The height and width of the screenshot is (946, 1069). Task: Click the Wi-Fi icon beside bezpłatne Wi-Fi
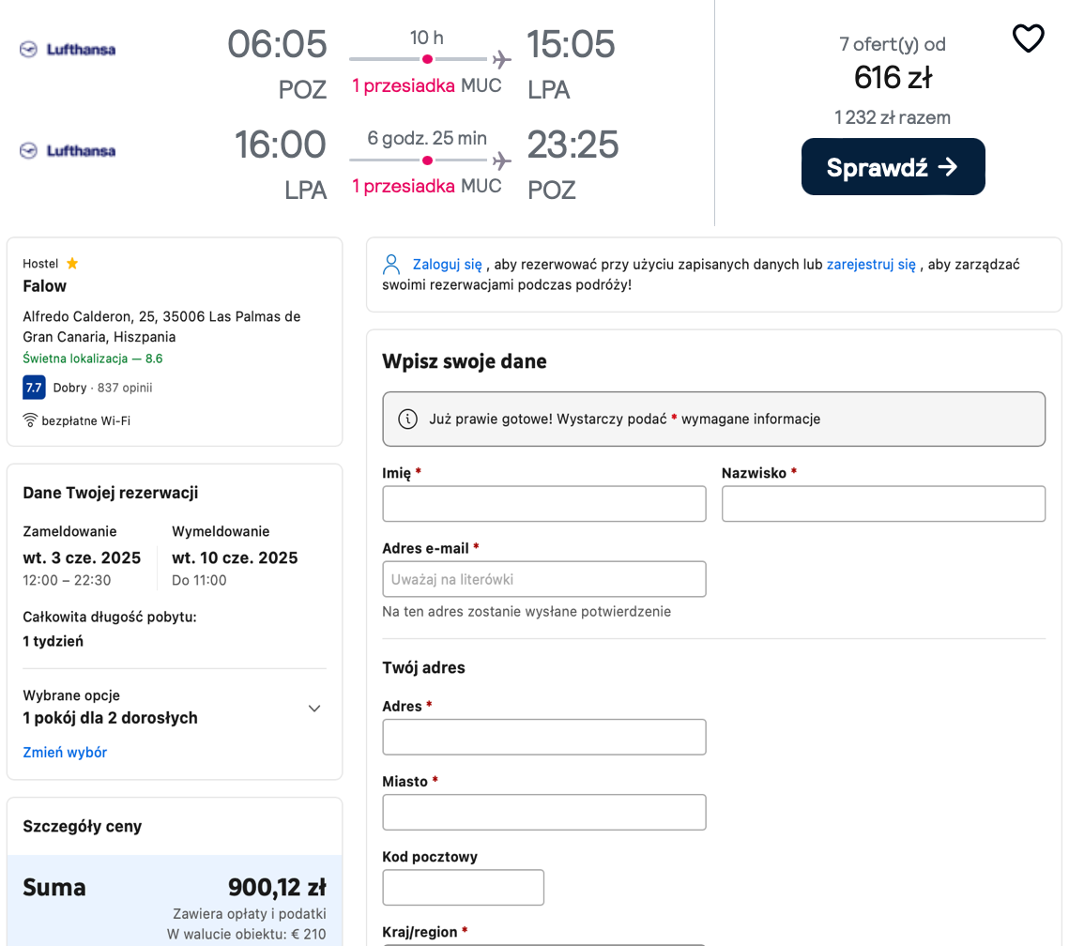coord(30,420)
